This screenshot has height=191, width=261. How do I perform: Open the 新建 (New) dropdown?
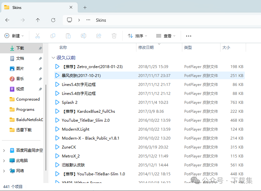[x=14, y=36]
